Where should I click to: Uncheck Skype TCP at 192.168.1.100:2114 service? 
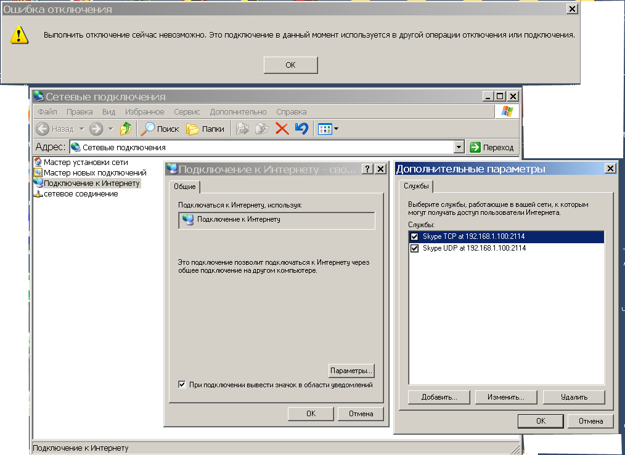[x=414, y=237]
